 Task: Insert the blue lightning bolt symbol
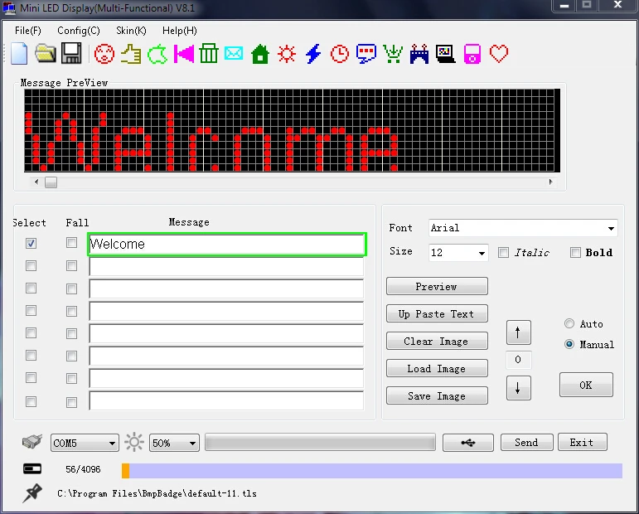pyautogui.click(x=313, y=54)
